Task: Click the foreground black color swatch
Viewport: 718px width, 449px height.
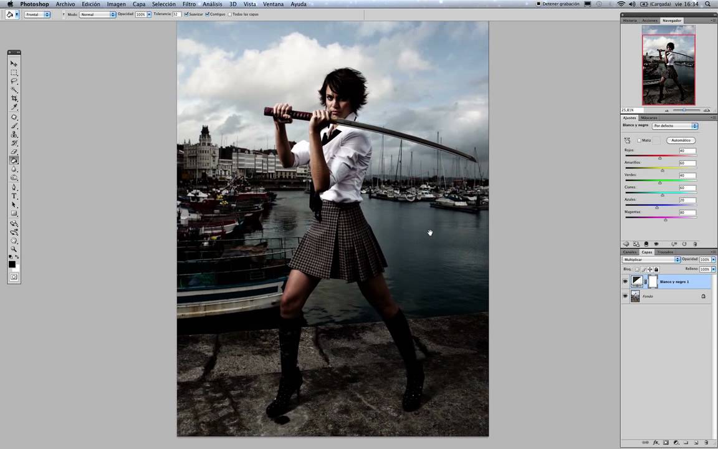Action: click(x=12, y=264)
